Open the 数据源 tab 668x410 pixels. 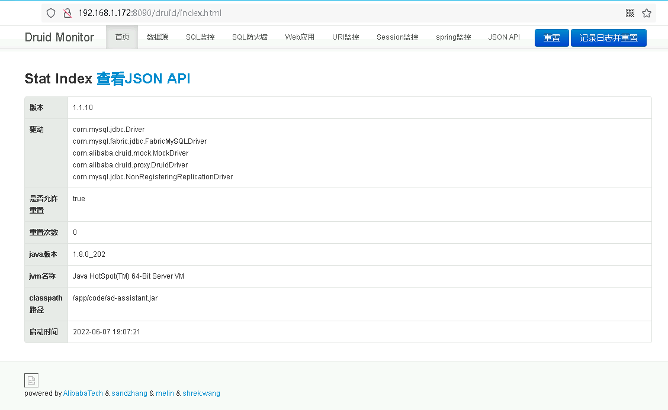[x=157, y=37]
